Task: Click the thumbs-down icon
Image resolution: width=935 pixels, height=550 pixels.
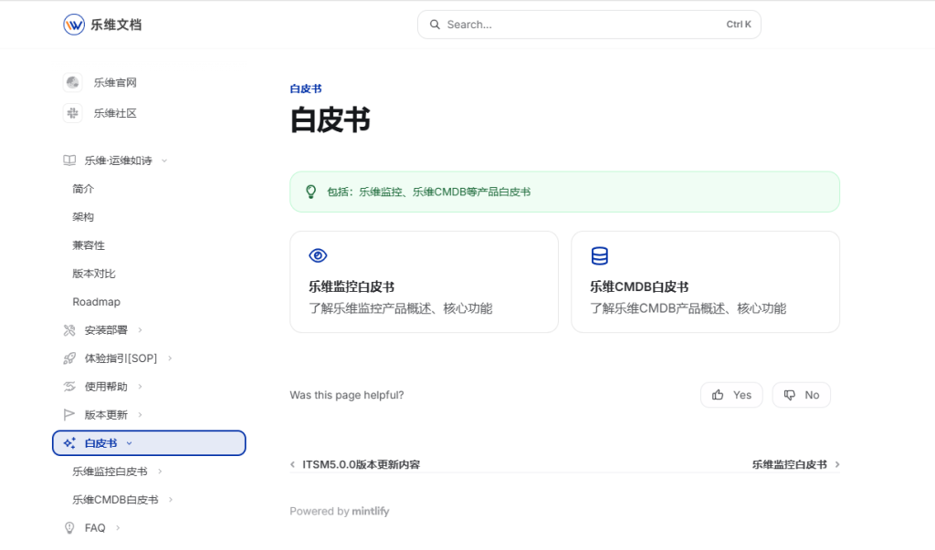Action: point(790,395)
